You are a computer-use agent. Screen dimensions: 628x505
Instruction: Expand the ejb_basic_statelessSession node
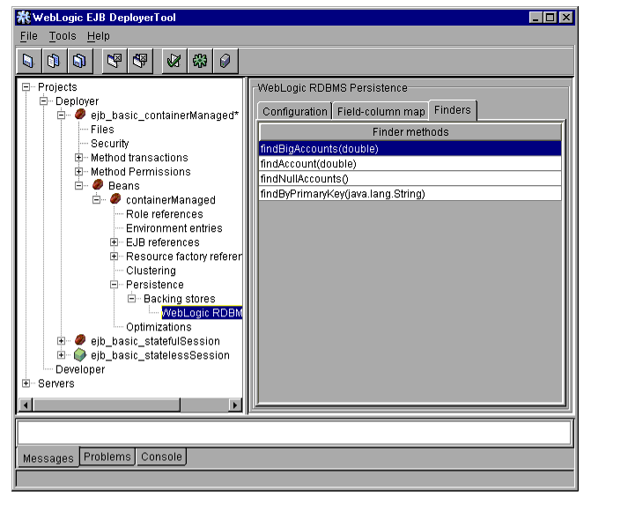[62, 355]
